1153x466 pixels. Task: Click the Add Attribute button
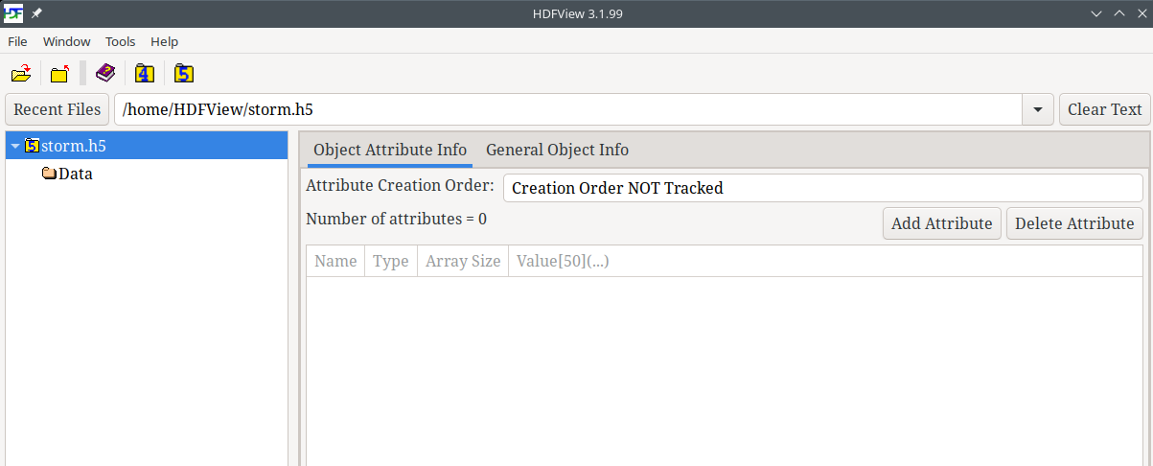coord(941,223)
